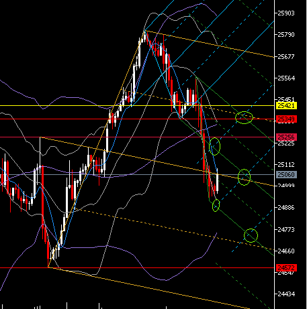The width and height of the screenshot is (307, 309).
Task: Click the 25225 price scale value
Action: pyautogui.click(x=286, y=143)
